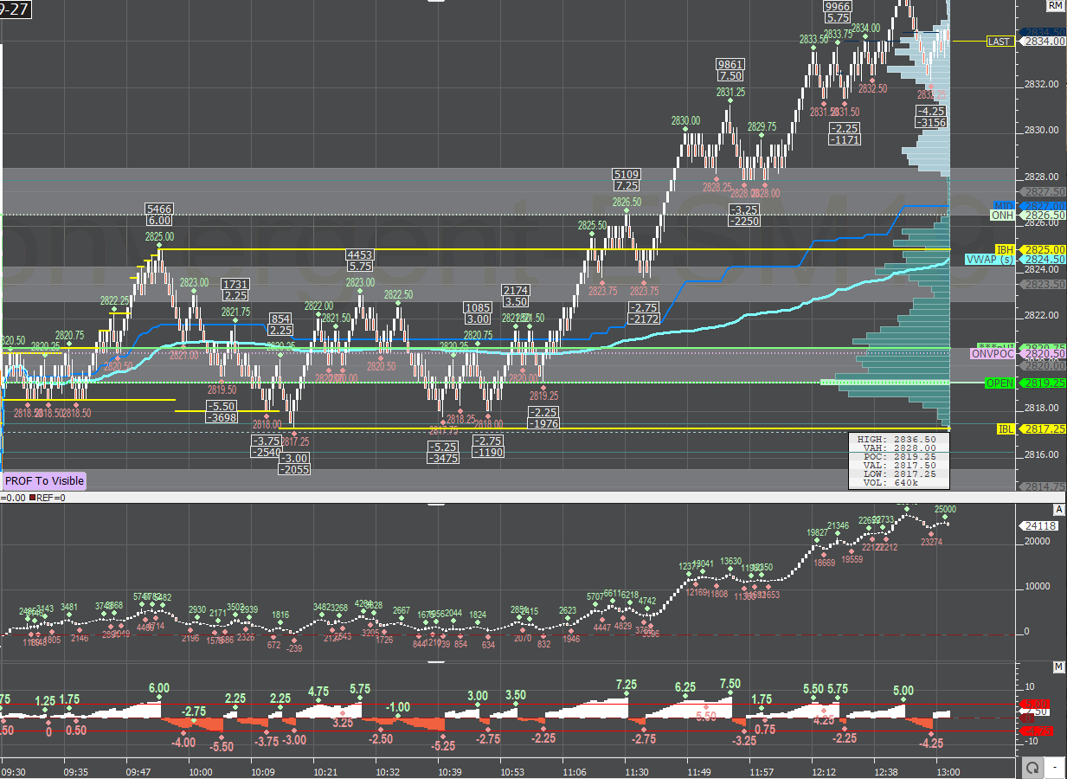This screenshot has height=779, width=1067.
Task: Click the 2824.50 VWAP price tag
Action: 1044,259
